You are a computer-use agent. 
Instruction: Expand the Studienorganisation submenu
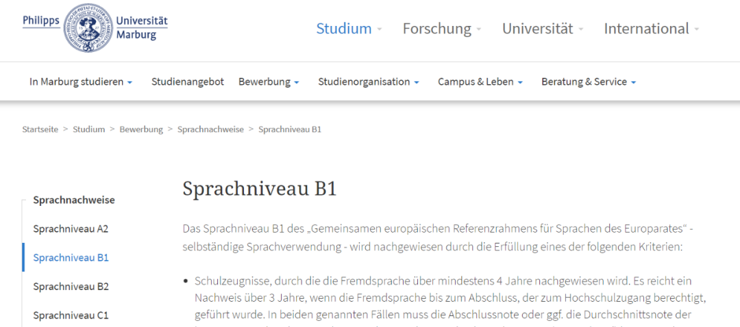pos(369,81)
